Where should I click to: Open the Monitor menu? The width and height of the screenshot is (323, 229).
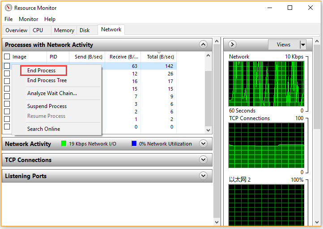click(29, 19)
